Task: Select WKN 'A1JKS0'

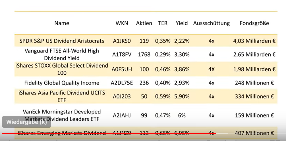Action: [x=122, y=41]
